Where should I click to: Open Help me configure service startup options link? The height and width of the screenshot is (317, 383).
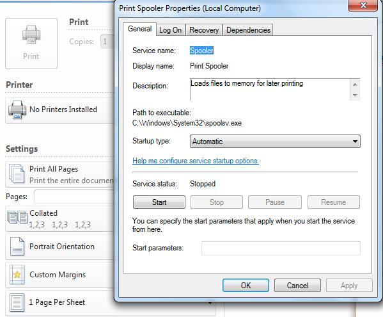196,161
